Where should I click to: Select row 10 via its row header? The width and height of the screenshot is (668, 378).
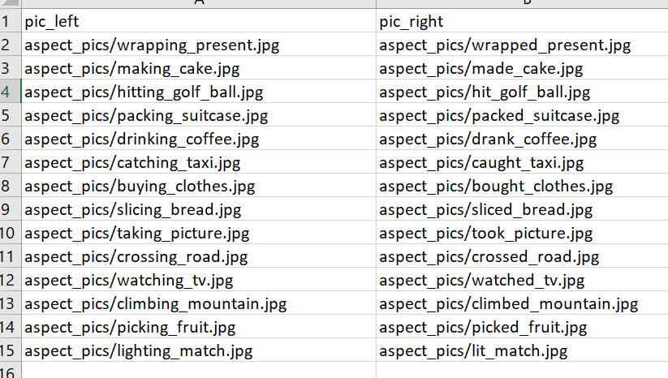click(x=9, y=234)
